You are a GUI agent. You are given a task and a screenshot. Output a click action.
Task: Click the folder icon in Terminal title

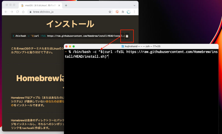click(x=123, y=46)
